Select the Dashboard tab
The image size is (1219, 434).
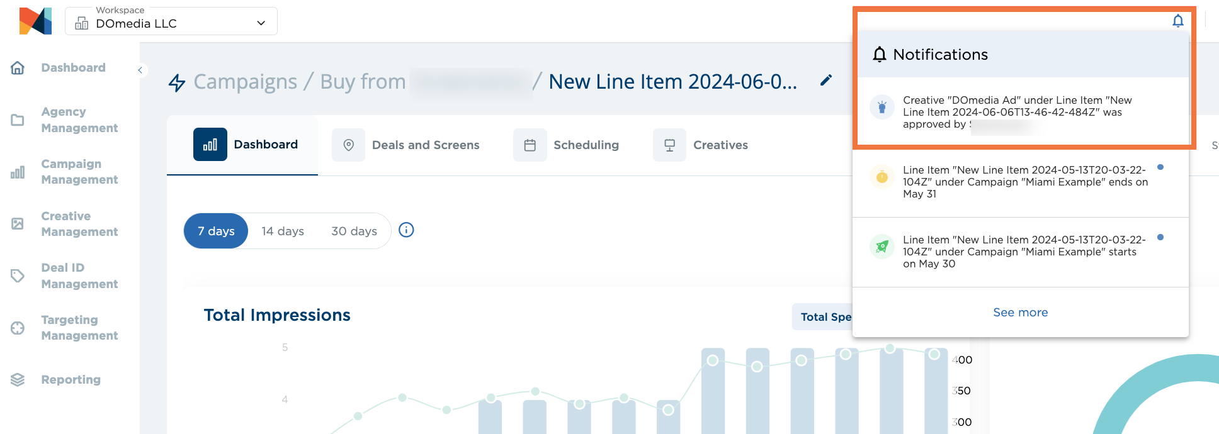[242, 145]
